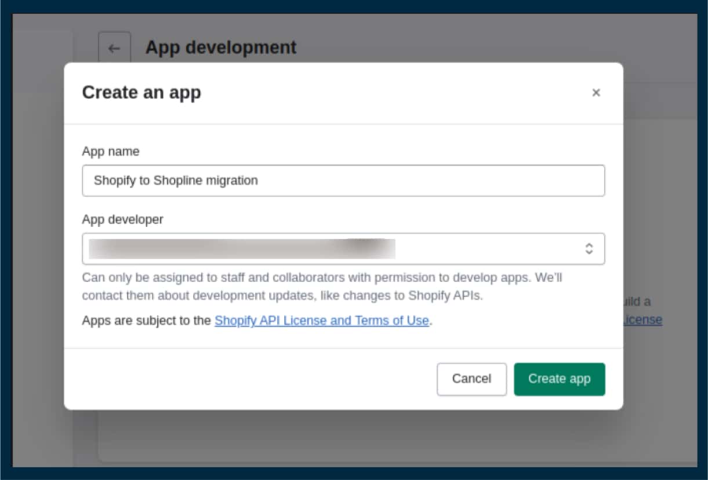Click the "Create an app" dialog title
The height and width of the screenshot is (480, 708).
point(141,93)
